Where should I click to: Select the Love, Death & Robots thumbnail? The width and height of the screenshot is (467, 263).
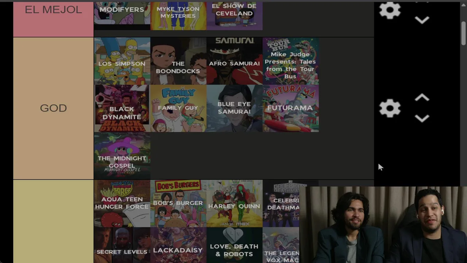[x=235, y=245]
